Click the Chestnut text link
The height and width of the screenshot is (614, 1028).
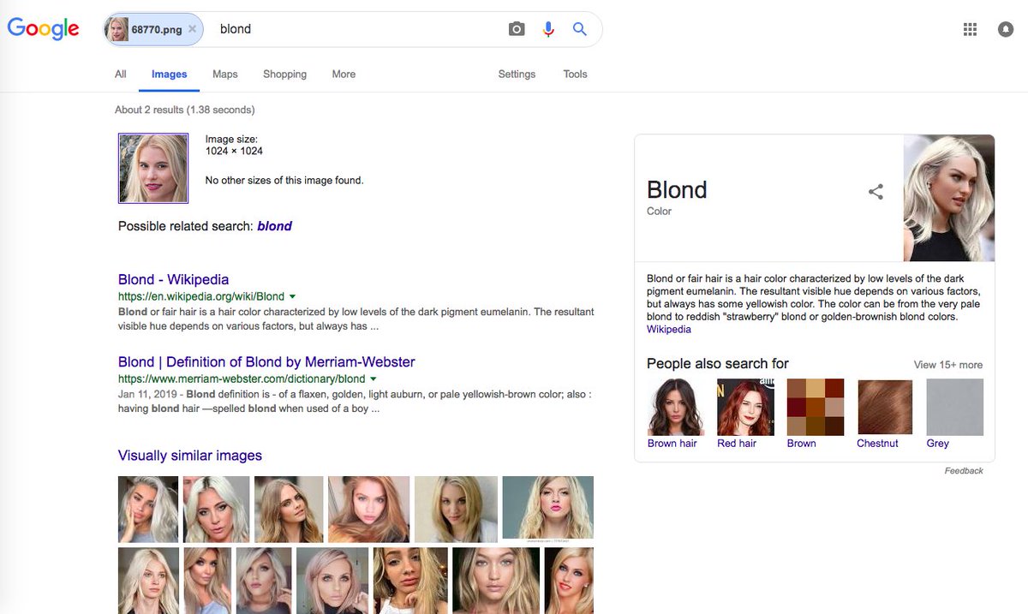click(877, 444)
